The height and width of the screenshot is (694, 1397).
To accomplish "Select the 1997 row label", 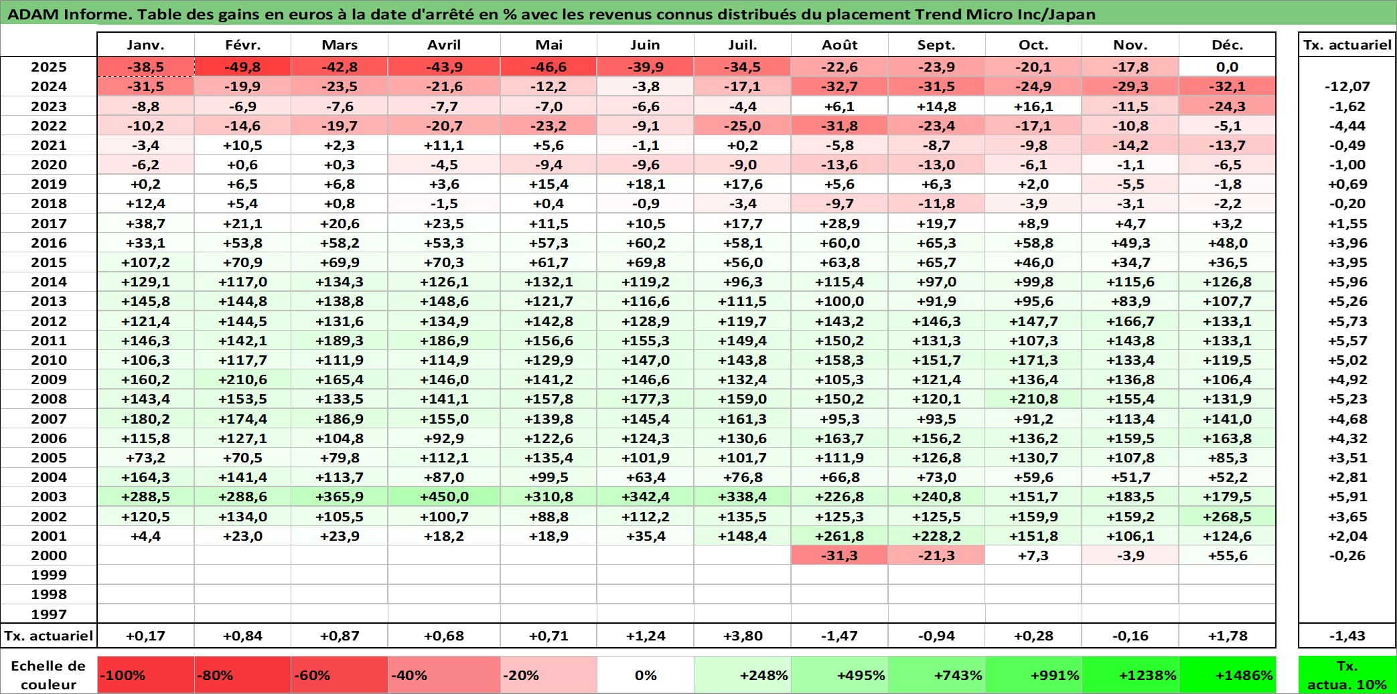I will [x=49, y=614].
